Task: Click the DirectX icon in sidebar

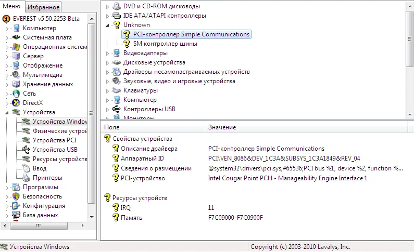Action: [x=16, y=103]
